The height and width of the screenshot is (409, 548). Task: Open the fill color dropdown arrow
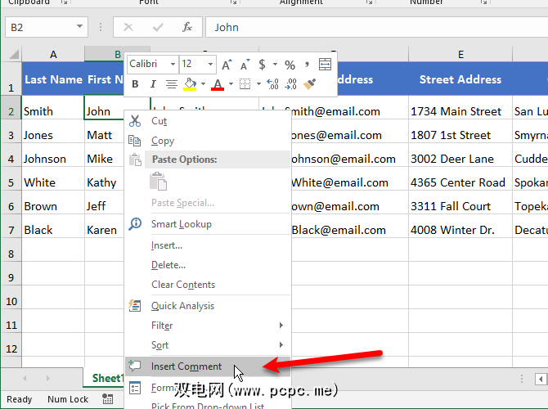[203, 84]
